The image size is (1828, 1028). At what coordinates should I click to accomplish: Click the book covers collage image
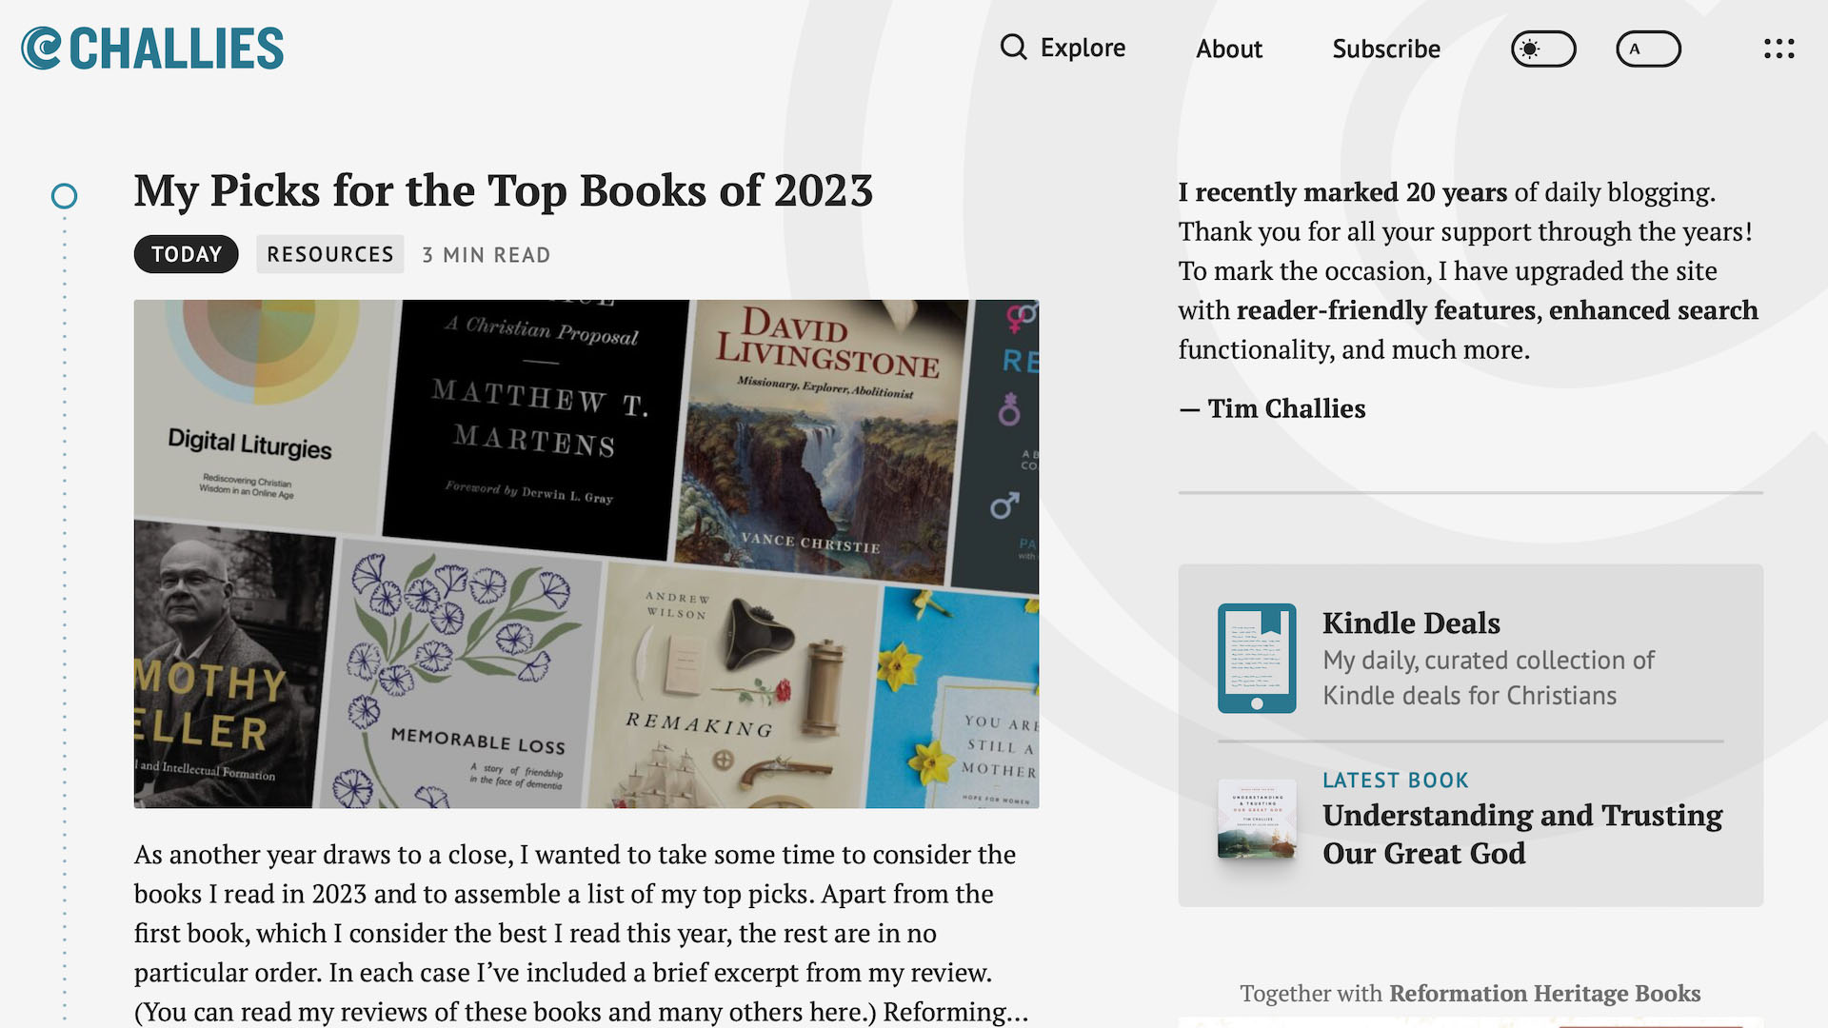point(586,554)
